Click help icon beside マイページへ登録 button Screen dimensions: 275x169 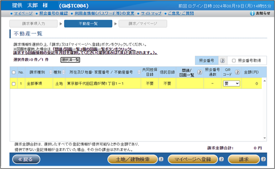tap(221, 159)
